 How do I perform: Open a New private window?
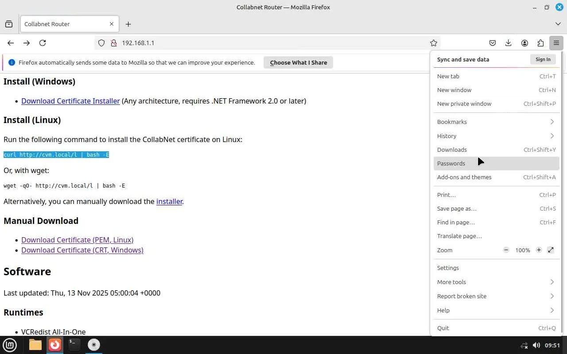pyautogui.click(x=496, y=104)
